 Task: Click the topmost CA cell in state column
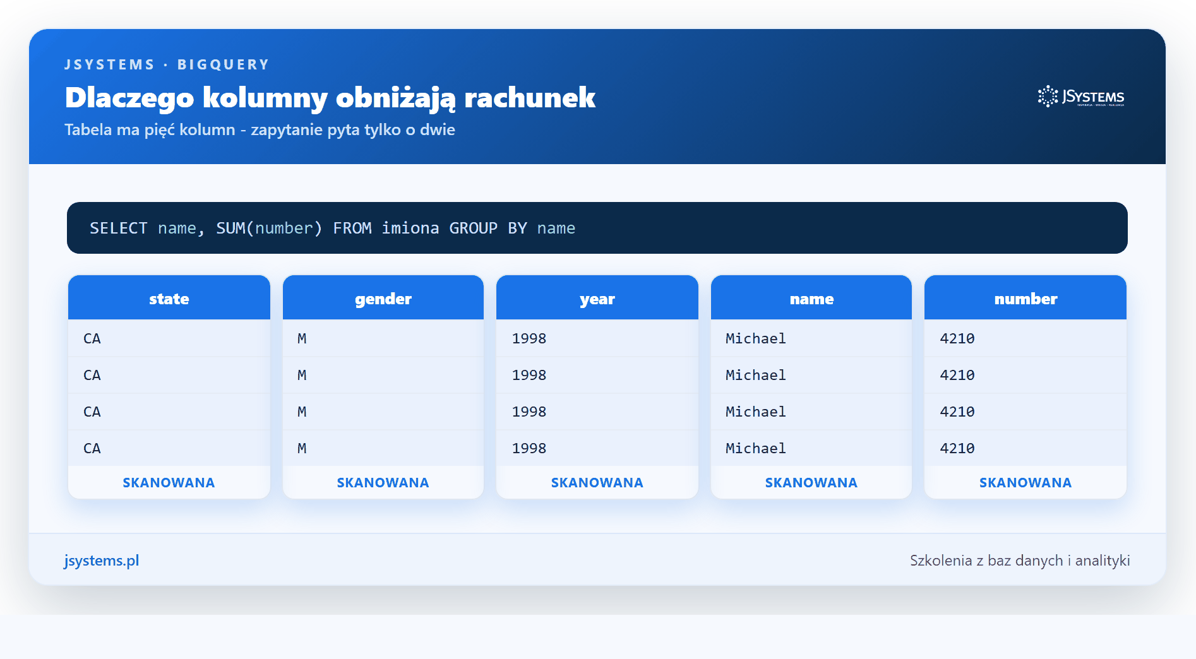tap(169, 338)
